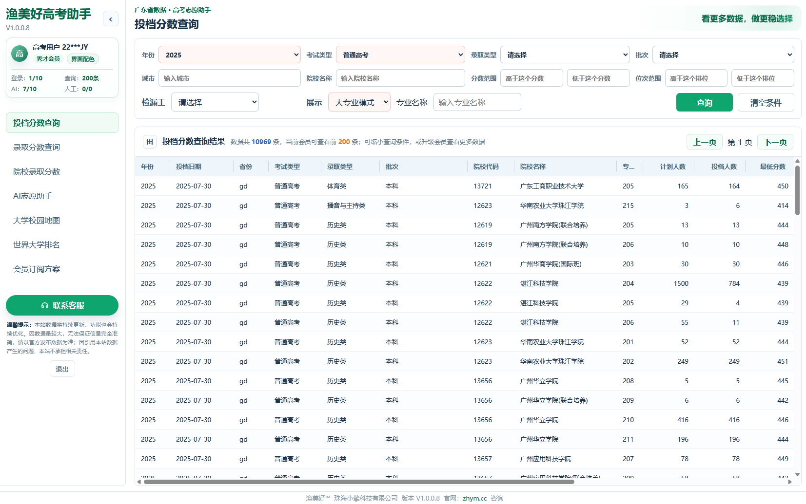Click the 退出 logout button
This screenshot has width=806, height=504.
click(x=62, y=369)
